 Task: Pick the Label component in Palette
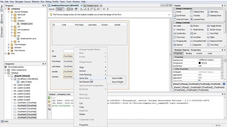tap(177, 26)
